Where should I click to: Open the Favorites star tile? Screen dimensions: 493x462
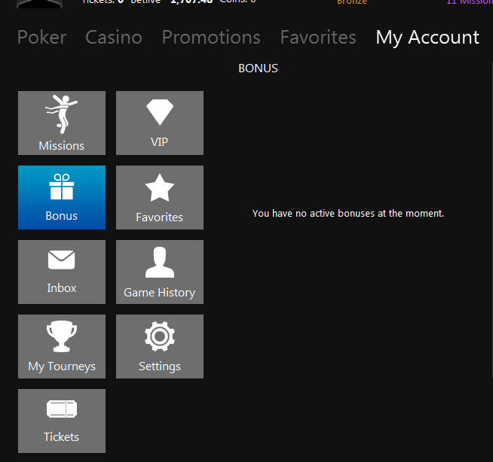pyautogui.click(x=160, y=197)
